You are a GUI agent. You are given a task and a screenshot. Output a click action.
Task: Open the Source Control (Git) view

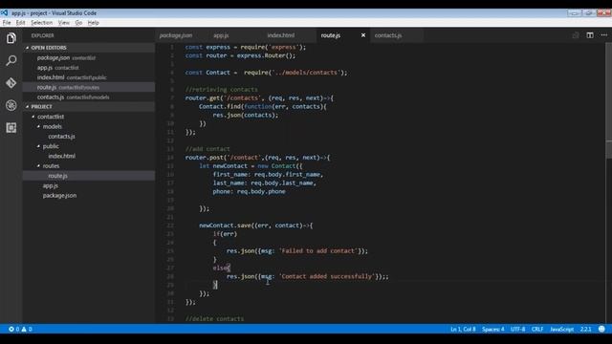coord(11,83)
